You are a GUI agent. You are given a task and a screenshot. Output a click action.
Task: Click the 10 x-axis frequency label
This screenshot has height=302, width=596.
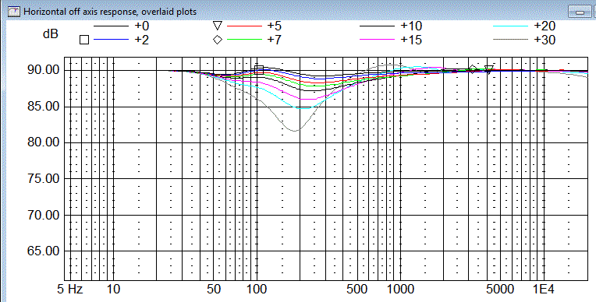113,290
